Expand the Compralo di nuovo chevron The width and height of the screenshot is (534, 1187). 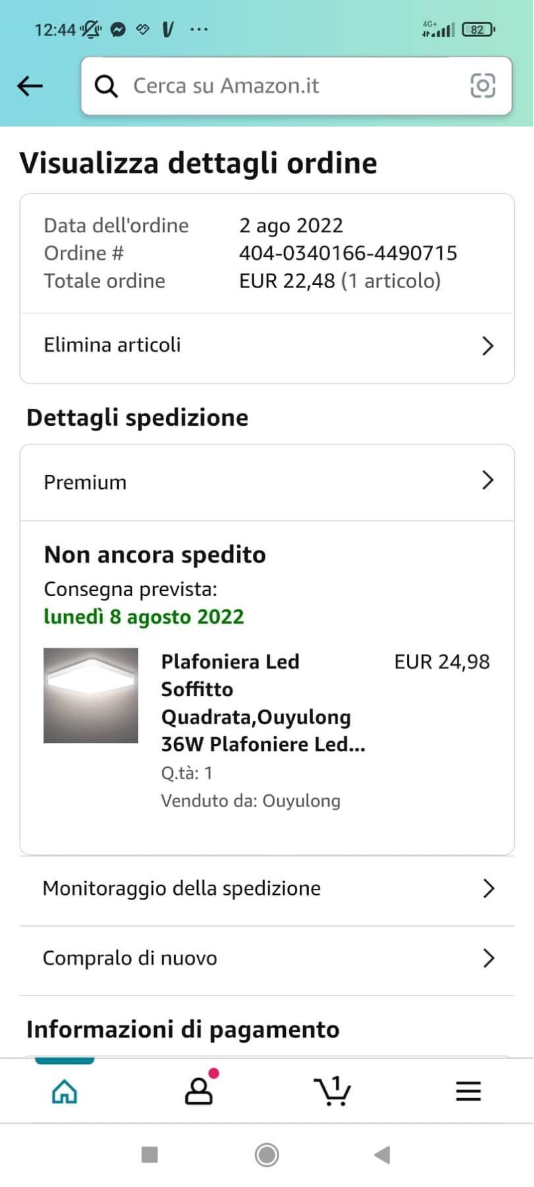tap(488, 958)
